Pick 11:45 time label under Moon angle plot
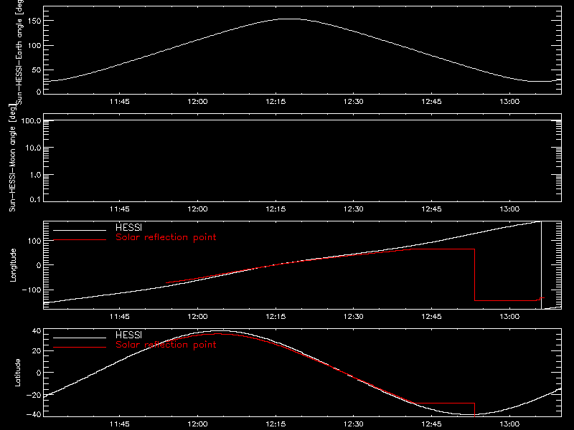Screen dimensions: 574x430 [x=119, y=209]
